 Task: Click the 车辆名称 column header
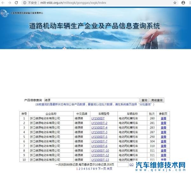pyautogui.click(x=132, y=114)
